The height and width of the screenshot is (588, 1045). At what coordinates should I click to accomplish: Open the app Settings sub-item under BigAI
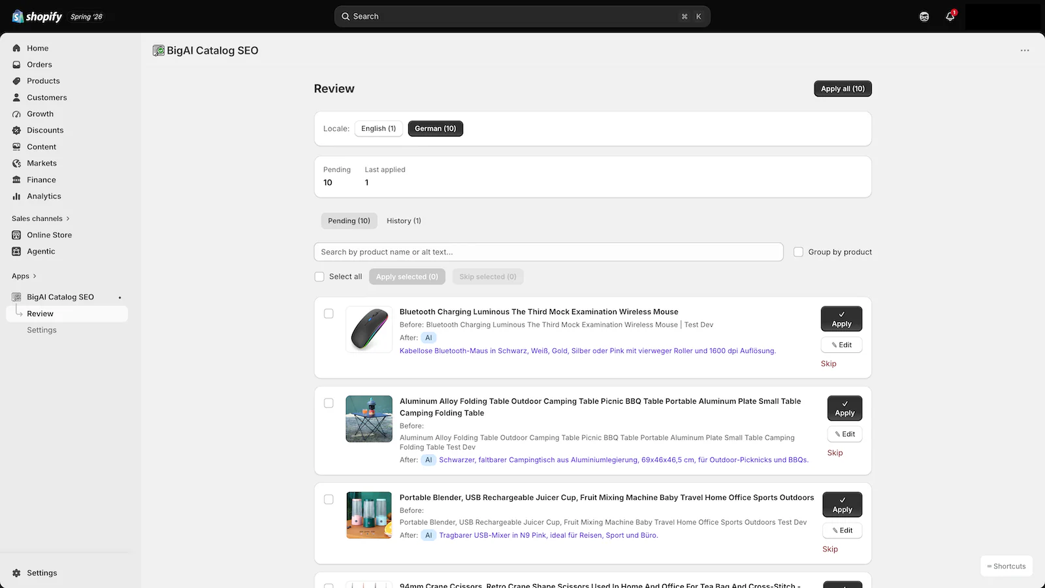coord(42,330)
